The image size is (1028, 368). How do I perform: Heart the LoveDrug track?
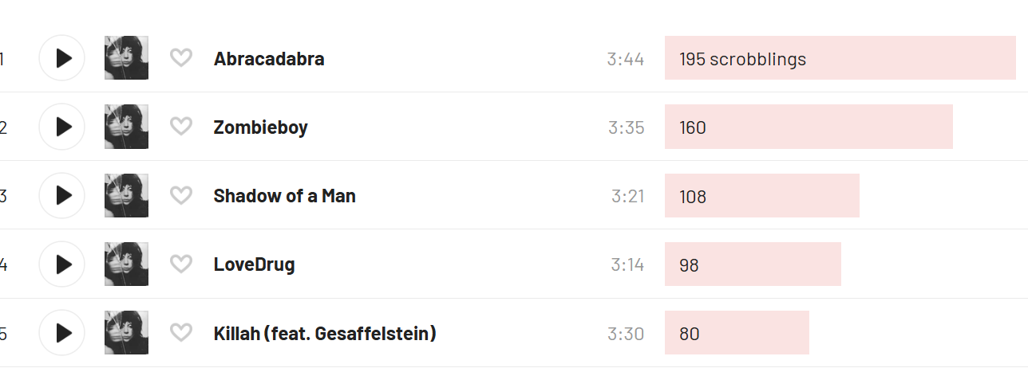181,264
